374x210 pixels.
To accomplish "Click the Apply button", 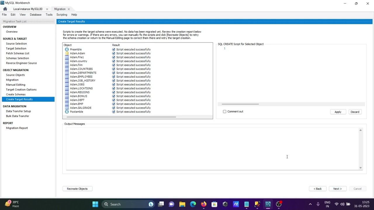I will pos(338,112).
